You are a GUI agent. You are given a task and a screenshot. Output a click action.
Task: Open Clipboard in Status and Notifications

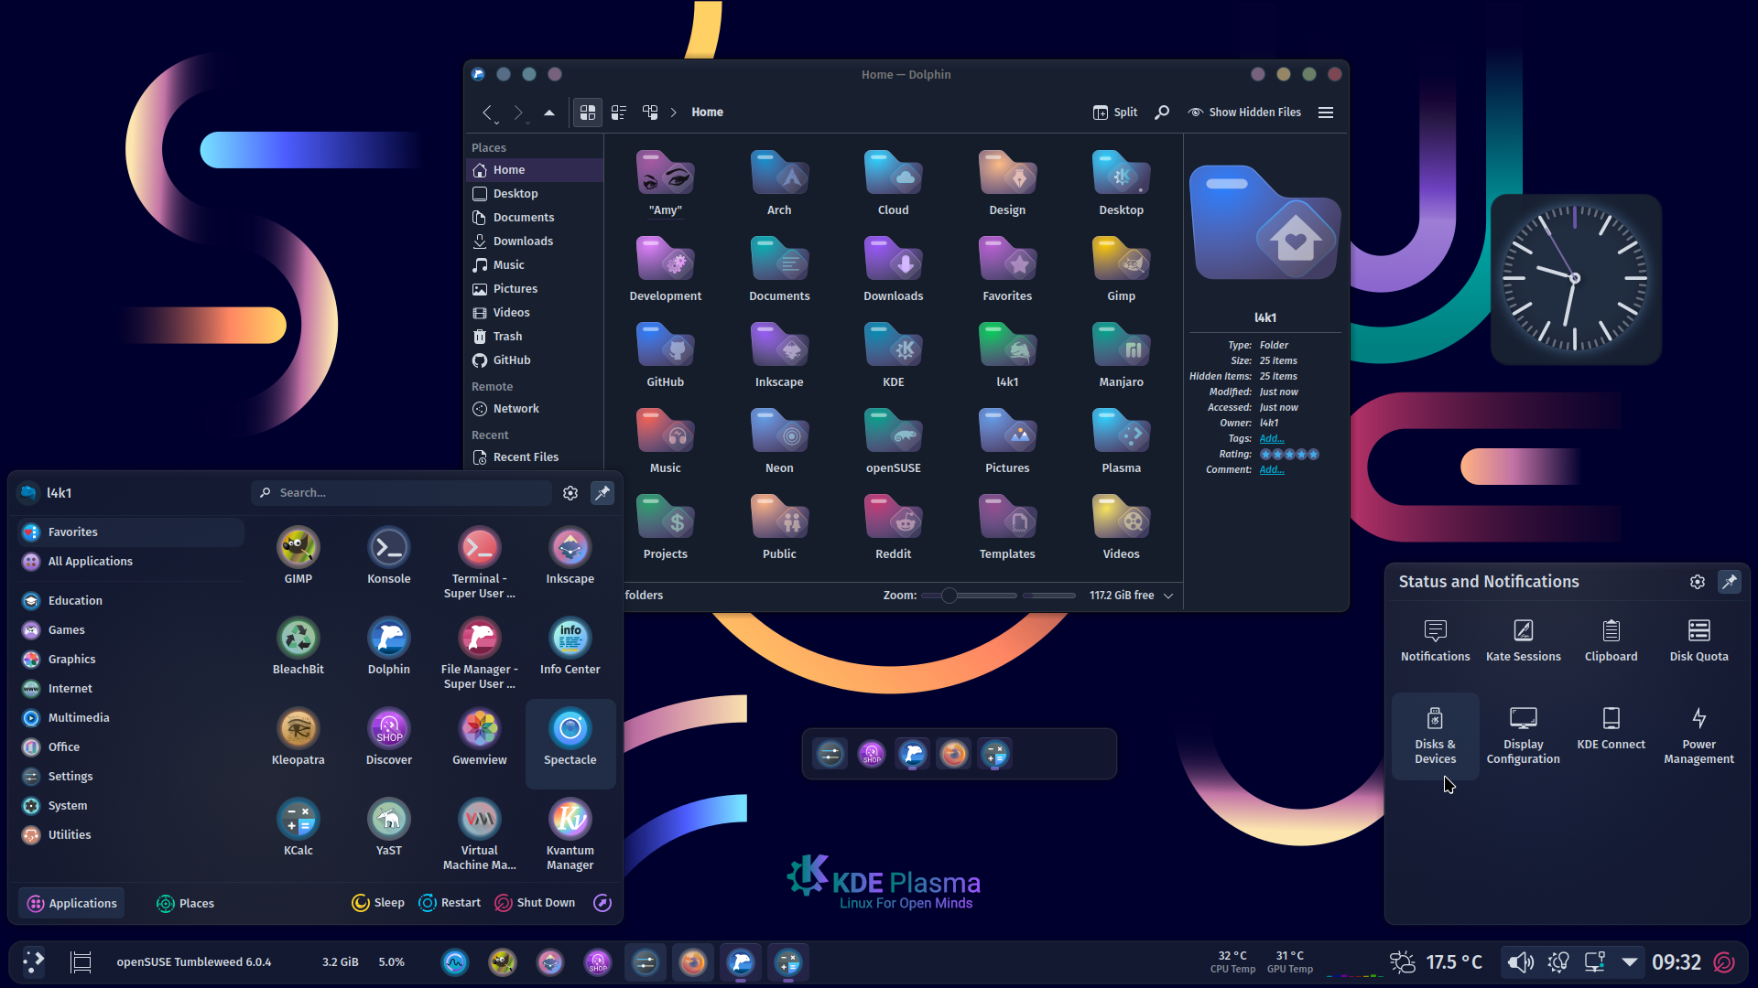pyautogui.click(x=1611, y=640)
